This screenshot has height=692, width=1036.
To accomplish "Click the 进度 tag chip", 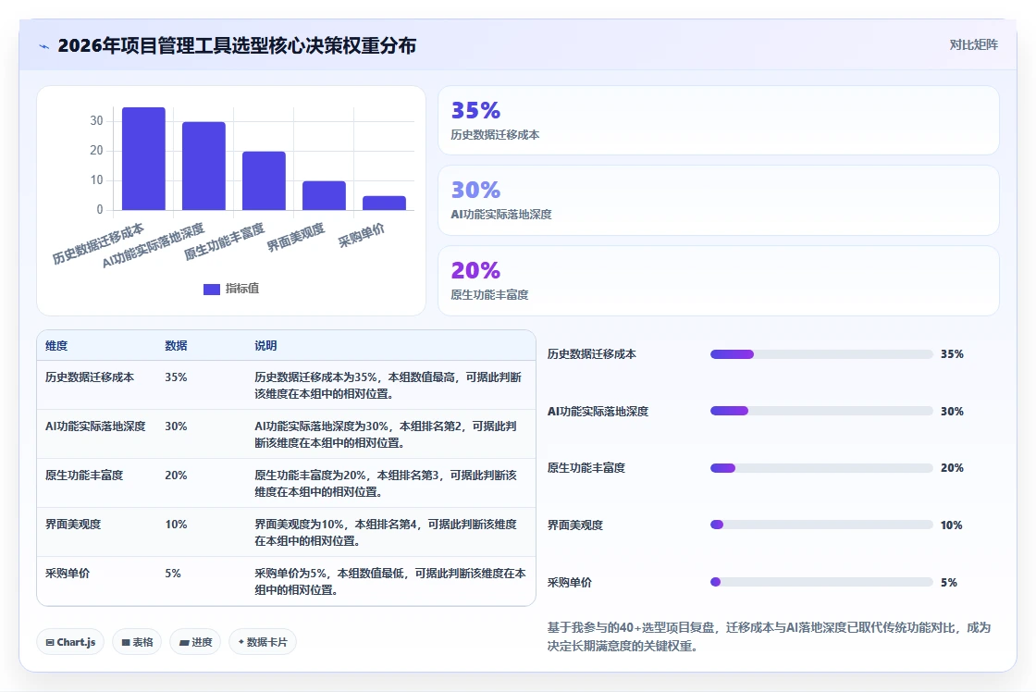I will click(x=195, y=642).
